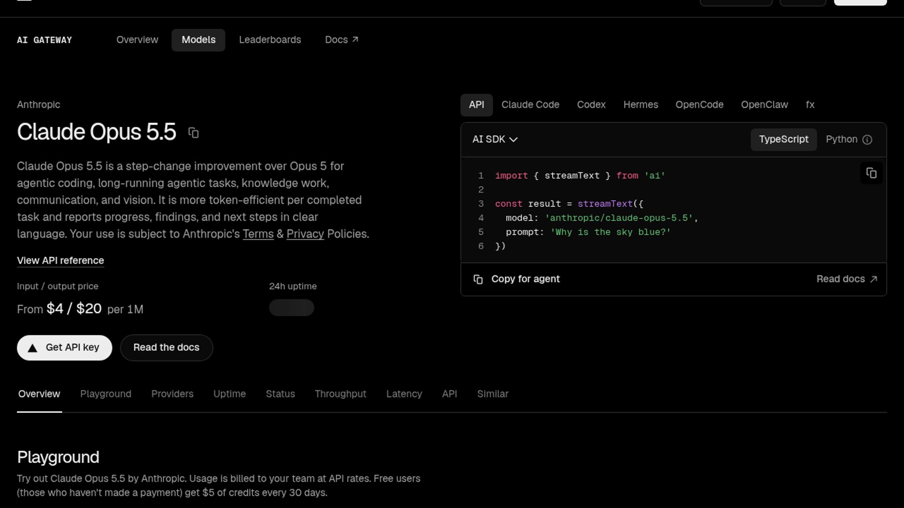
Task: Click the copy icon beside Copy for agent
Action: [x=478, y=279]
